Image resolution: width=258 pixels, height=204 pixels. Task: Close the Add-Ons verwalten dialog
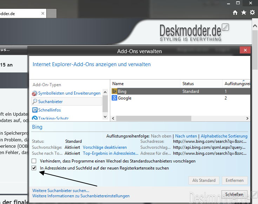tap(245, 50)
